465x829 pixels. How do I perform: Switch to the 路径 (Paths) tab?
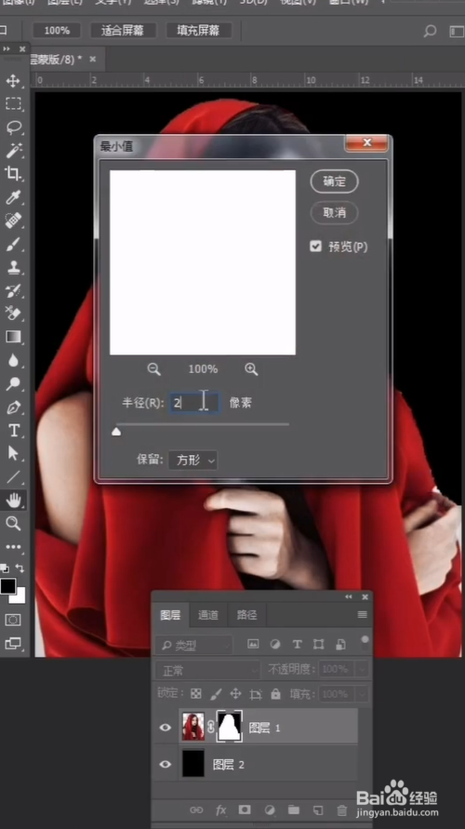[x=246, y=615]
